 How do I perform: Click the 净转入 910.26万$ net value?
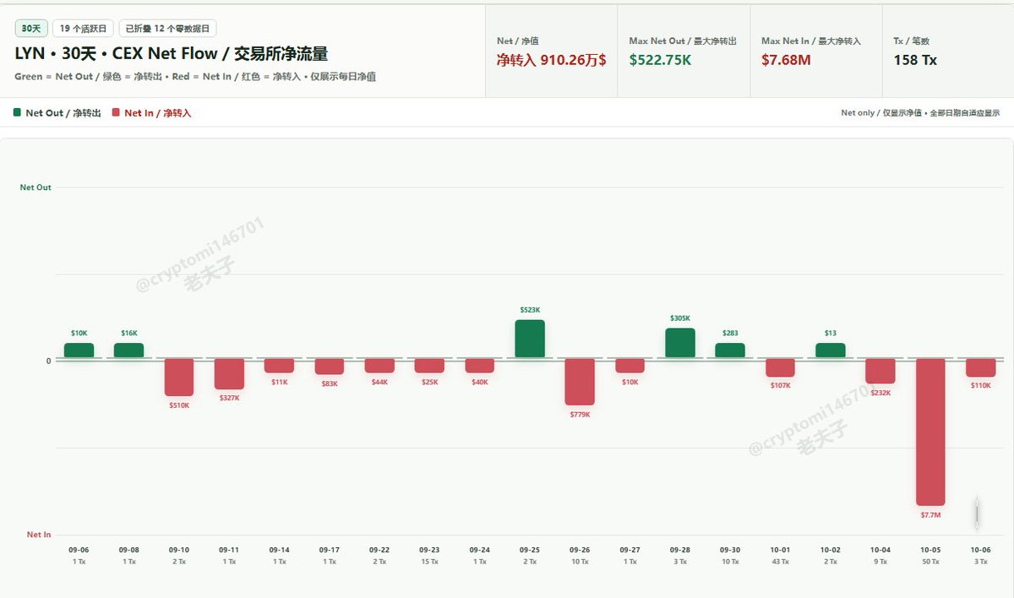(551, 60)
